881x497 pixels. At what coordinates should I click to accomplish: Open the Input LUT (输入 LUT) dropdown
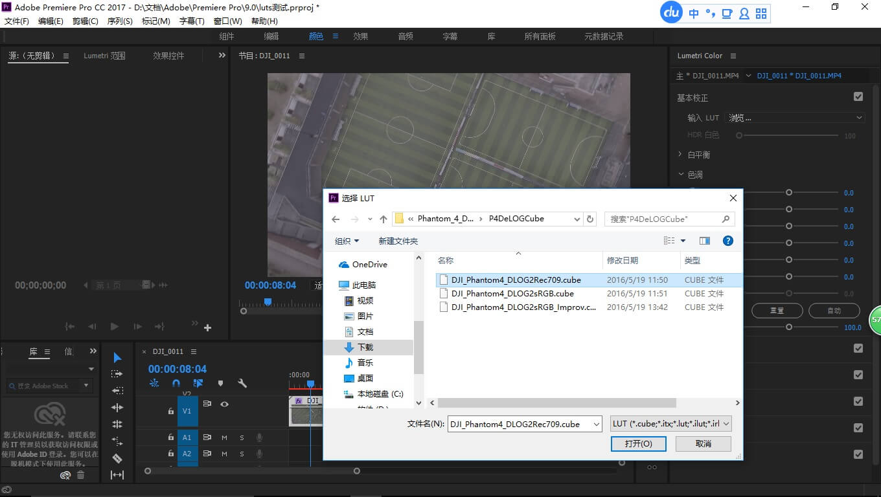click(x=795, y=118)
